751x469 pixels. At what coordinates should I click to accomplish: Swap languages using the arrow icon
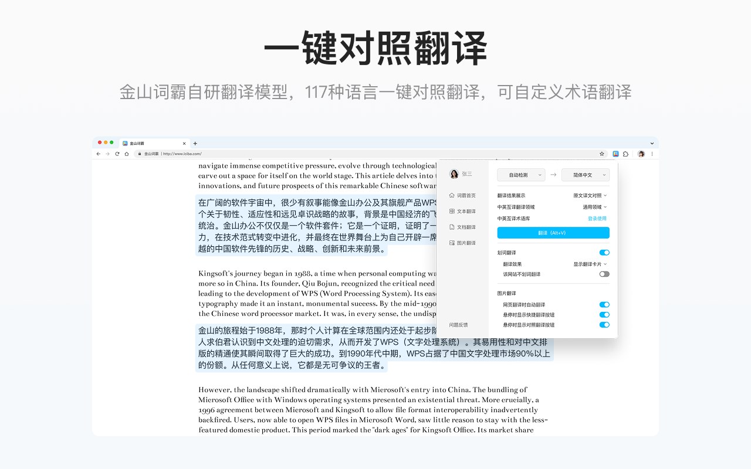click(553, 175)
